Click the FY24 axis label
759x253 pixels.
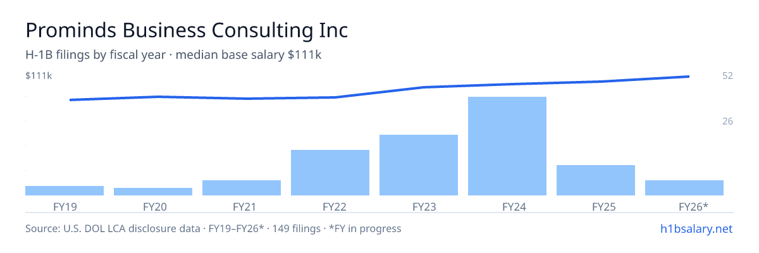(x=507, y=206)
